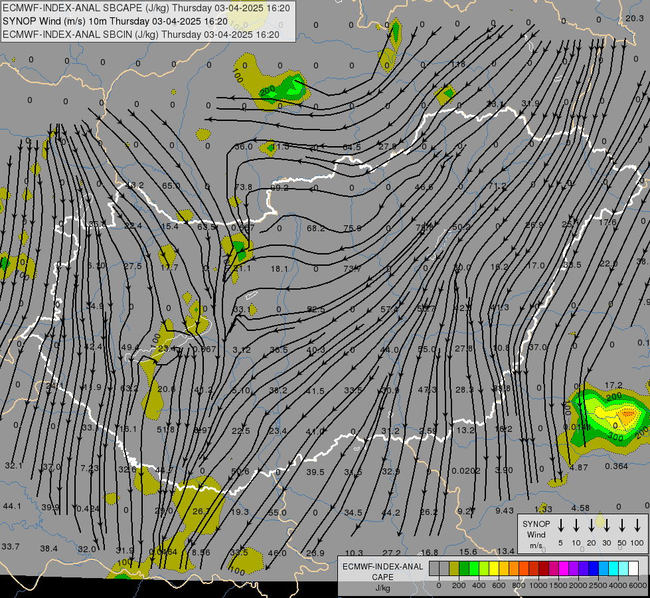Select the olive swatch in CAPE colorbar
650x598 pixels.
pos(454,569)
